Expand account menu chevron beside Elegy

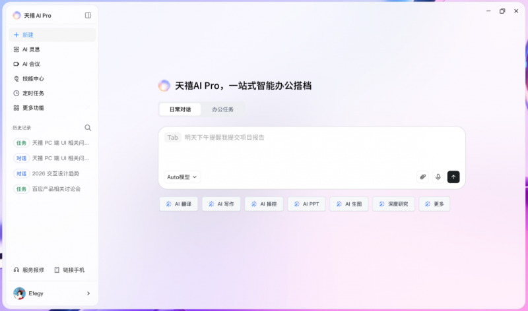(88, 293)
